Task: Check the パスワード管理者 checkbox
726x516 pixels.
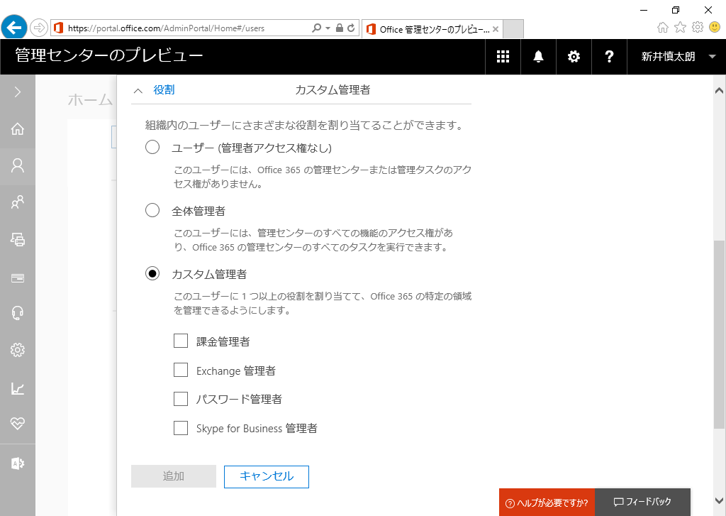Action: [181, 398]
